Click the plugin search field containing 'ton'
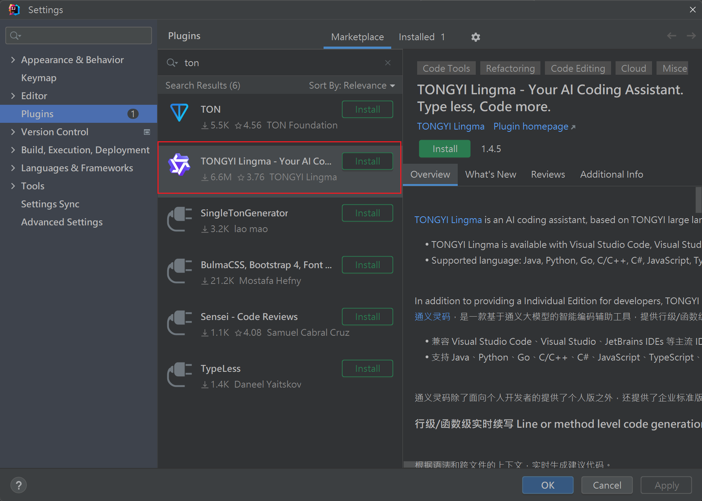 [x=280, y=63]
